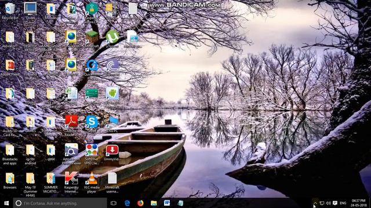Open the taskbar clock and calendar

click(358, 203)
